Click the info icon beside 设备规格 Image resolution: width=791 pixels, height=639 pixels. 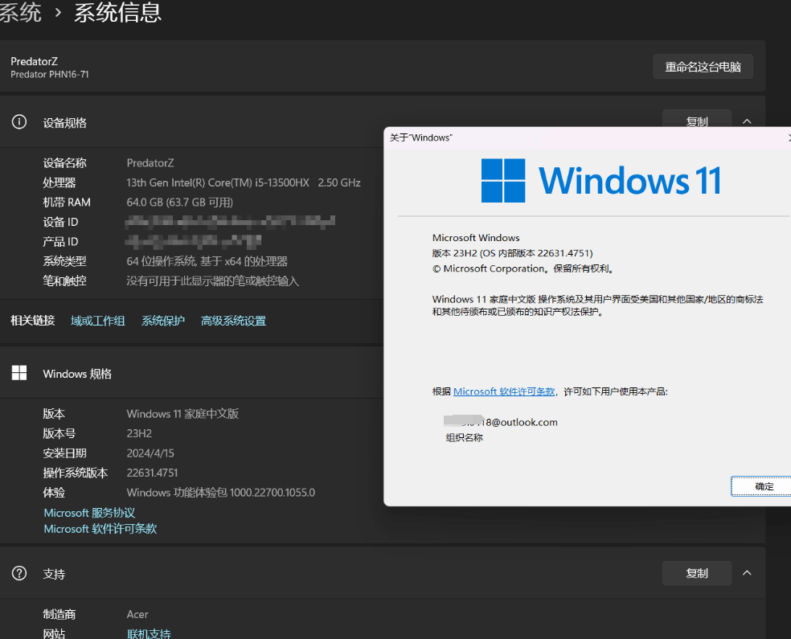tap(19, 122)
